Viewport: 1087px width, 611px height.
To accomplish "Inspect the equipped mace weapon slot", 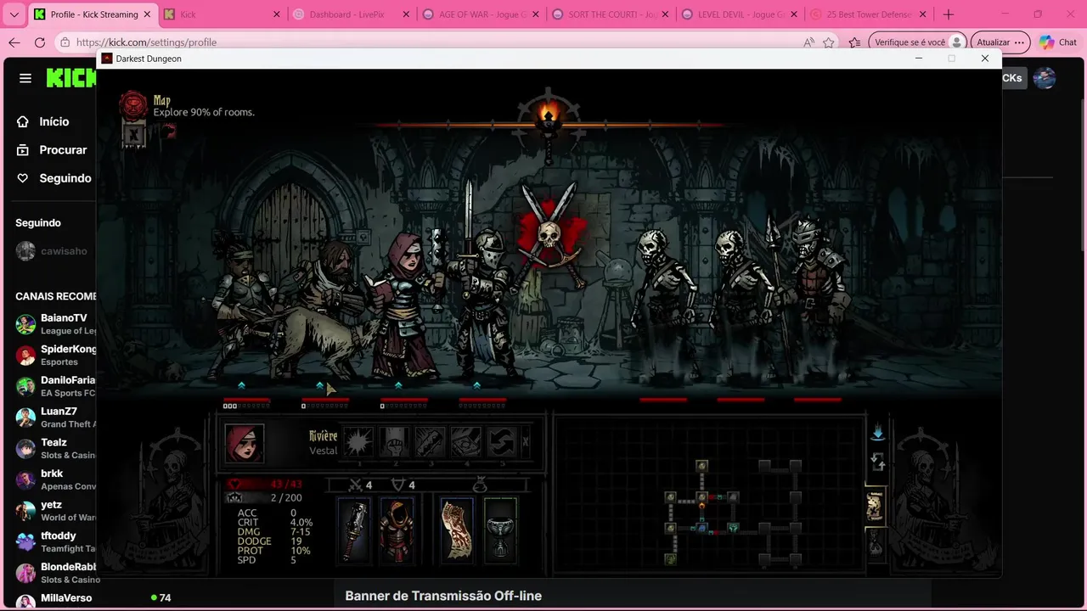I will click(354, 530).
